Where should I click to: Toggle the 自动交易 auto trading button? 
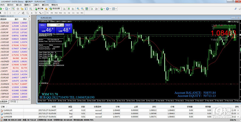[55, 9]
